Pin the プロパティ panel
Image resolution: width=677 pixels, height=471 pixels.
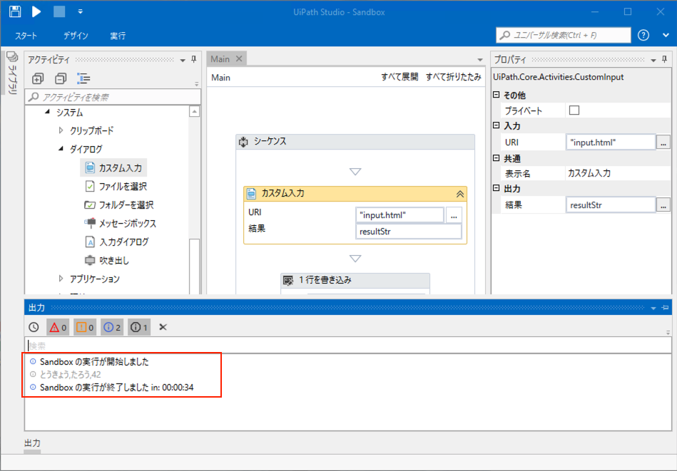[664, 60]
